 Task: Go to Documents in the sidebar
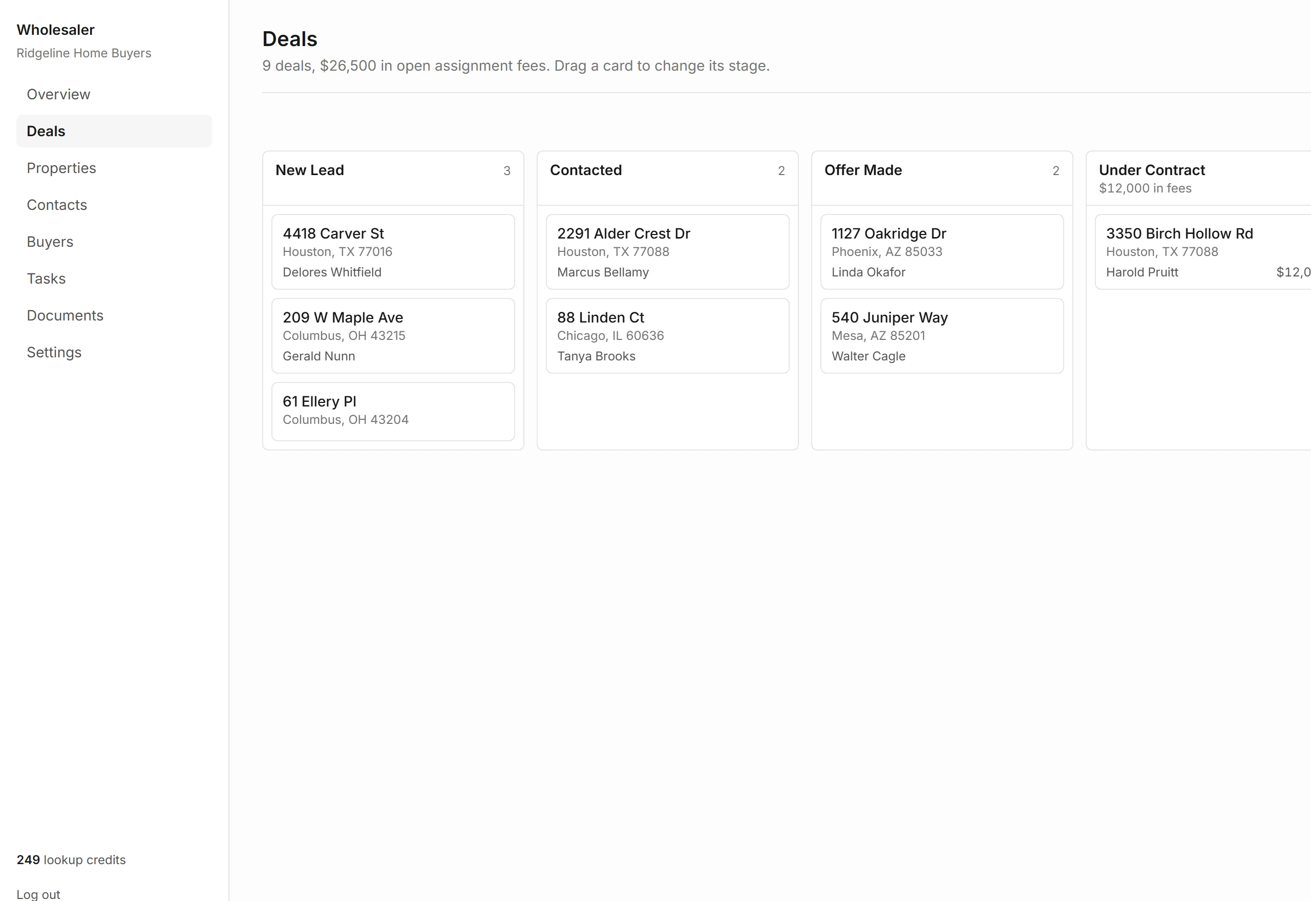pyautogui.click(x=114, y=315)
